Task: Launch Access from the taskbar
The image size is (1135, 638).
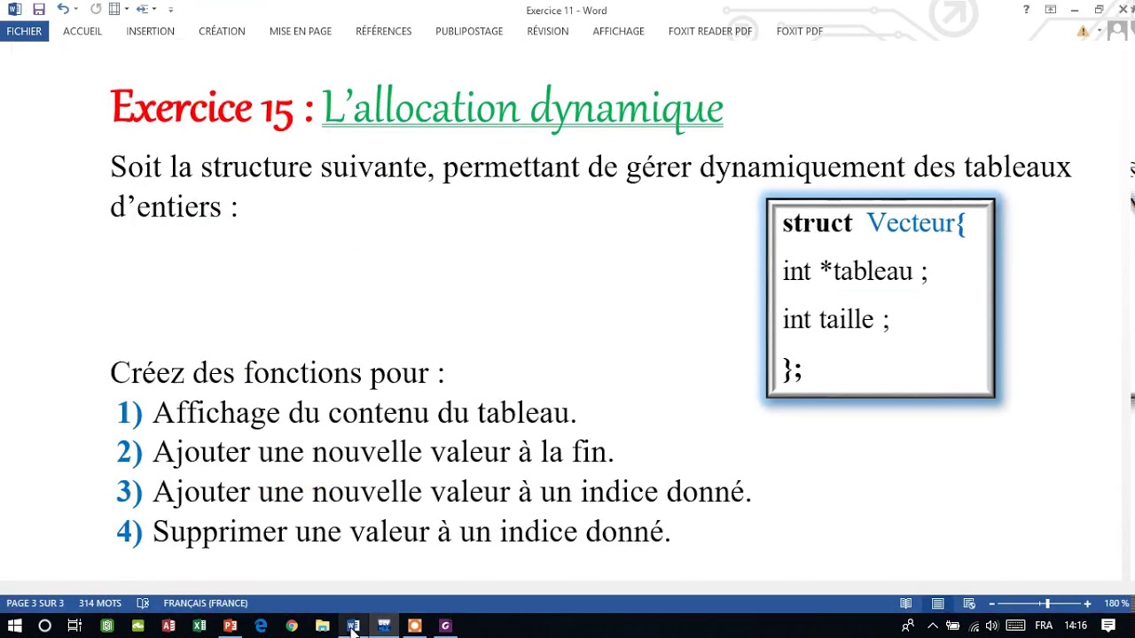Action: coord(168,626)
